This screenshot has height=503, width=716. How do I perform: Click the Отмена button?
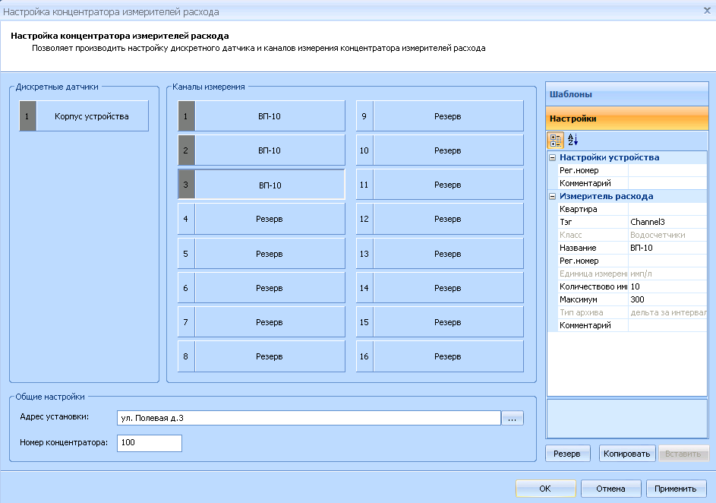click(610, 489)
